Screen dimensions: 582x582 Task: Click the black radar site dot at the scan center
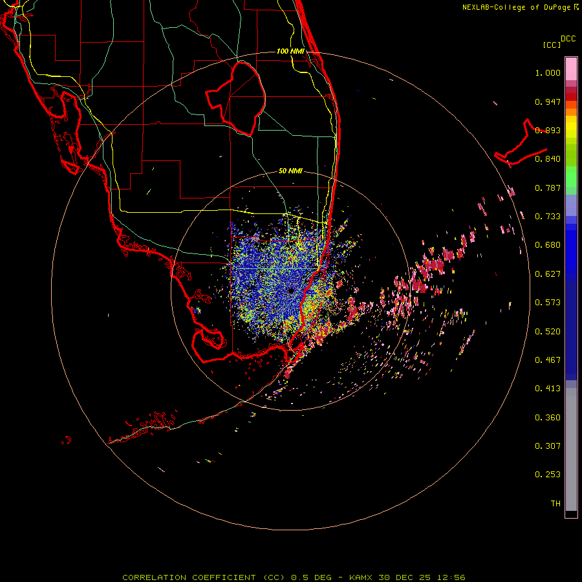[x=291, y=290]
